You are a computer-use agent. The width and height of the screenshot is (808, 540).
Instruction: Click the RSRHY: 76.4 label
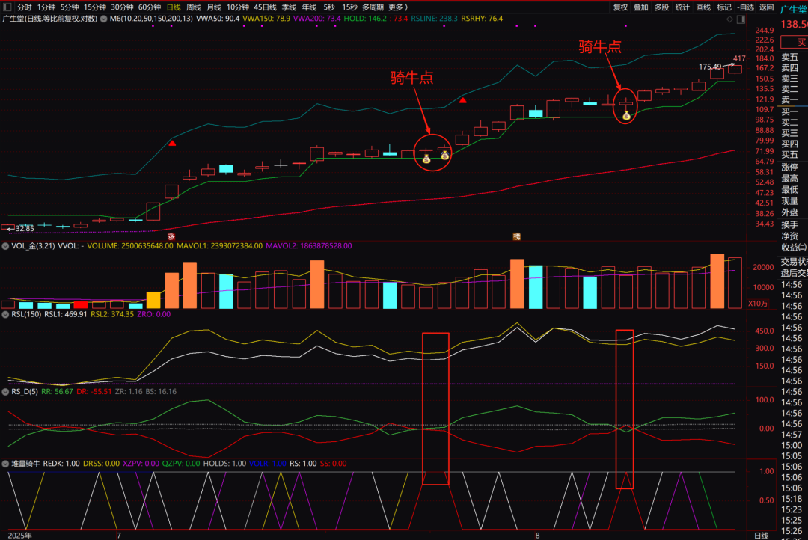[482, 19]
